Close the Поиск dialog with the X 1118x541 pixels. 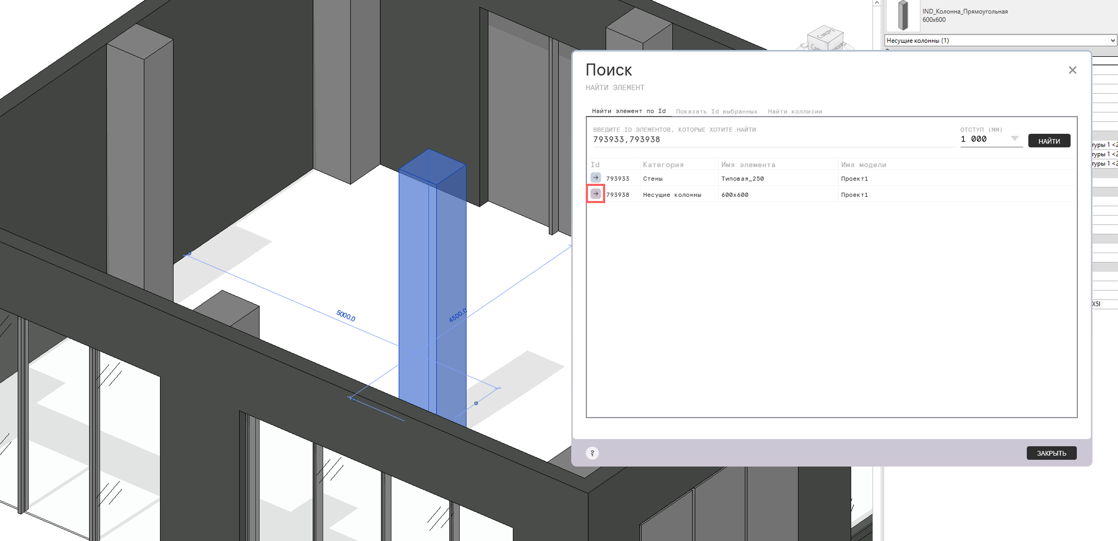click(1072, 70)
